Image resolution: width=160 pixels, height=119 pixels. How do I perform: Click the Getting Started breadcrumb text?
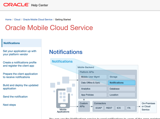click(x=63, y=20)
